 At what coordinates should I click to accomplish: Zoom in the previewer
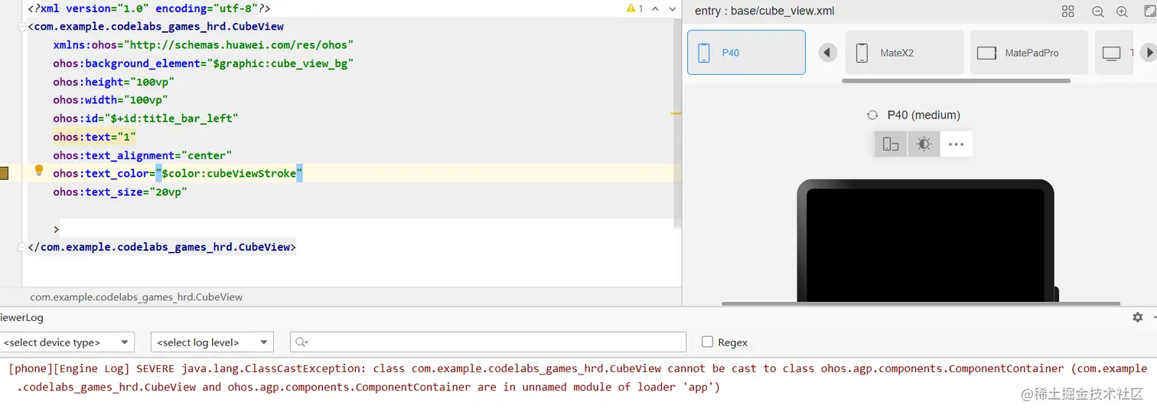[x=1122, y=11]
